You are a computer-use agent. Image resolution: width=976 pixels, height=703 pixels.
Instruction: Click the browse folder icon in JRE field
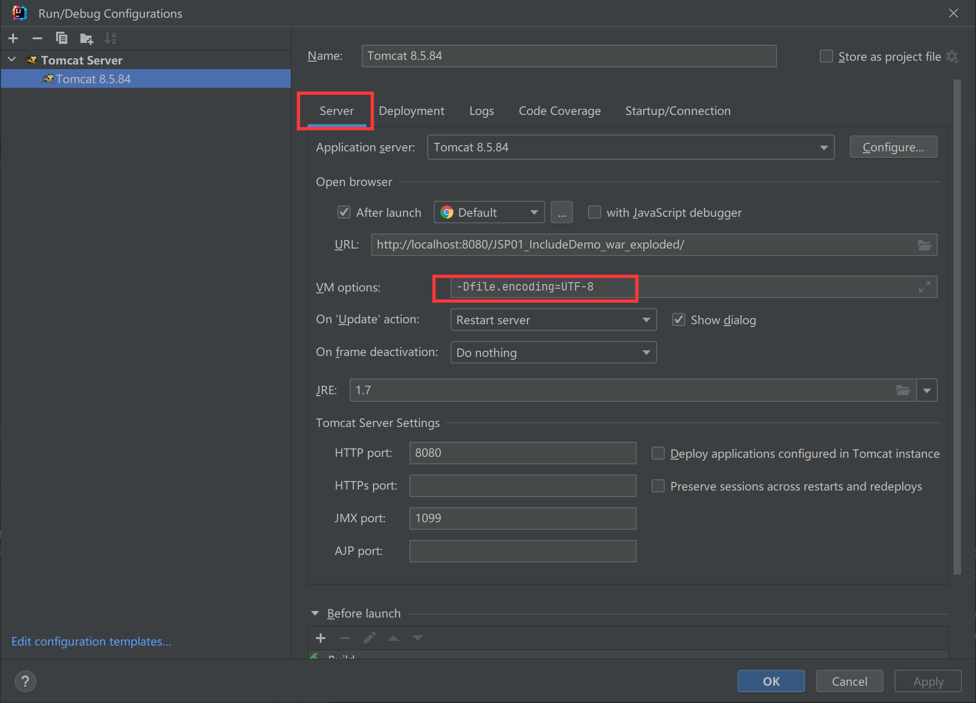coord(903,390)
